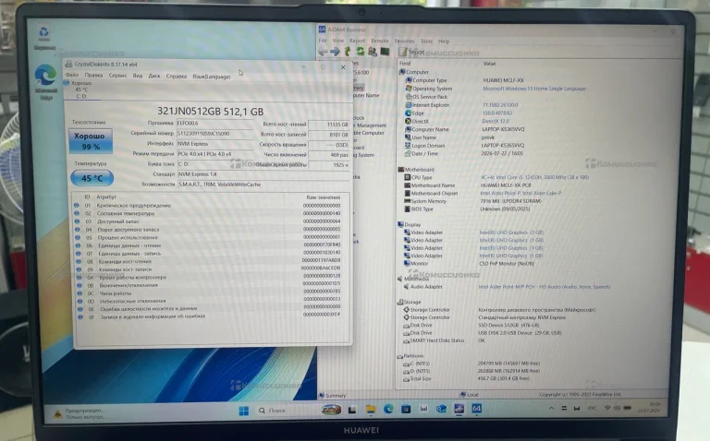Select SMART row 0D Небезопасные отключения

click(x=209, y=301)
